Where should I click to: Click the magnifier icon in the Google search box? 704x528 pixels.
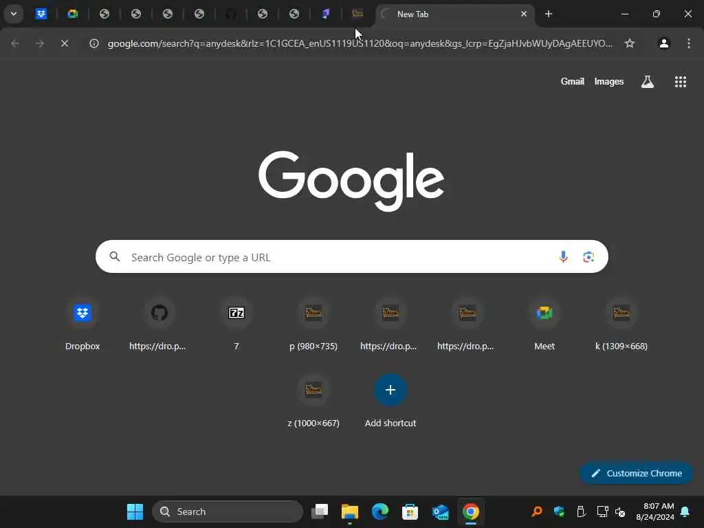pos(115,257)
